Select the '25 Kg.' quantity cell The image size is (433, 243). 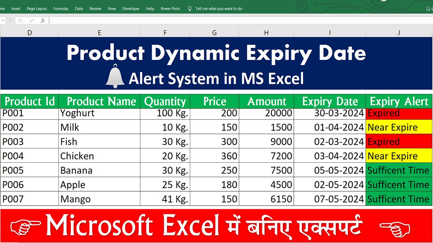pos(165,184)
